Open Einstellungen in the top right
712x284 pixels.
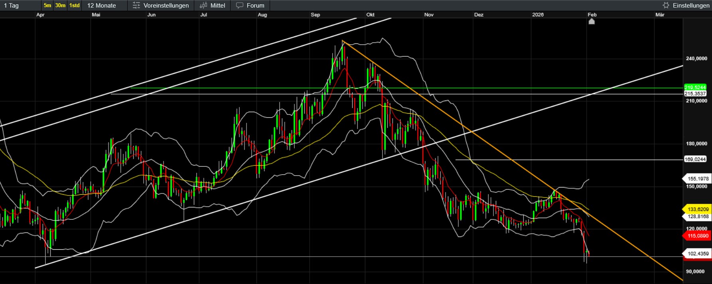691,6
